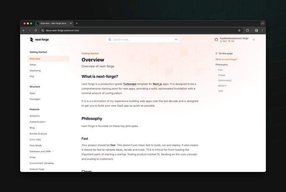This screenshot has width=286, height=192.
Task: Open Environment Variables in the sidebar
Action: coord(42,163)
